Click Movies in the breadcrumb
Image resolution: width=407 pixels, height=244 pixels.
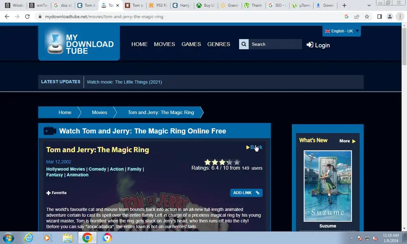click(100, 112)
